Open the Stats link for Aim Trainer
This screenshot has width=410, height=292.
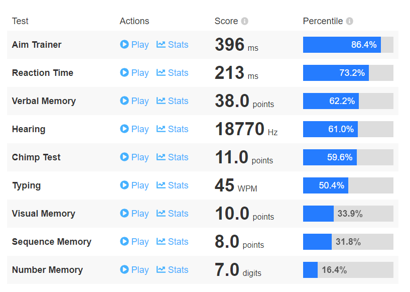click(178, 45)
